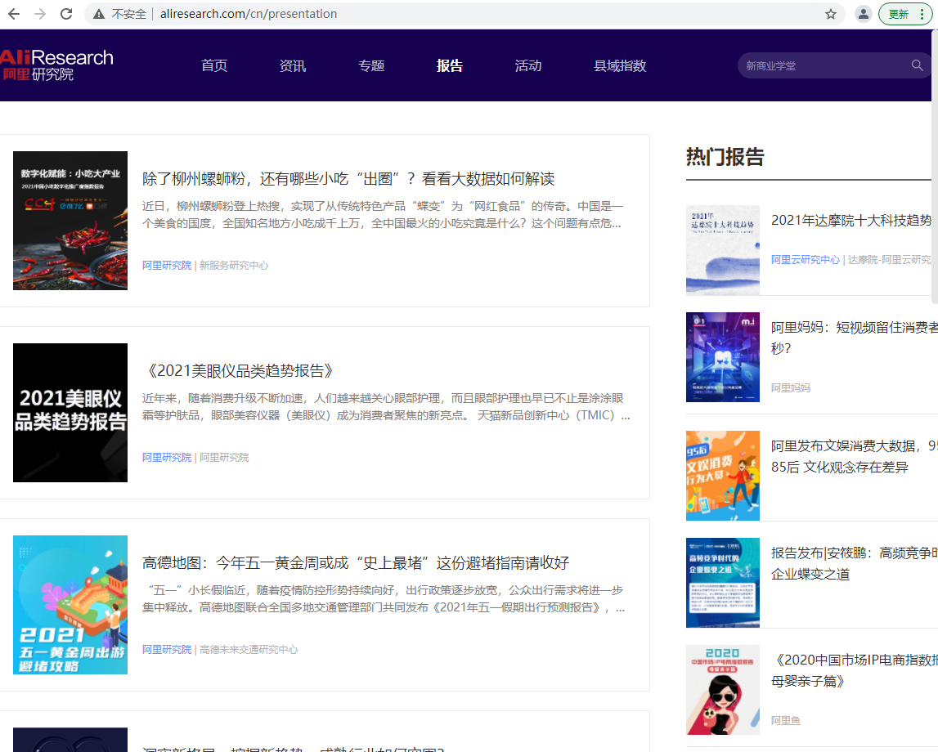Bookmark this page with star icon
This screenshot has width=938, height=752.
(x=831, y=14)
